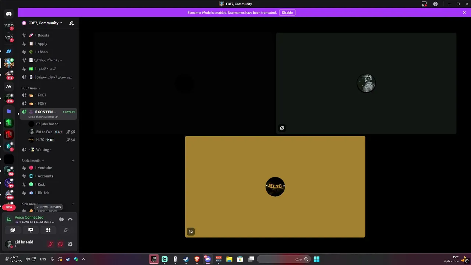Open red ID server icon
The image size is (471, 265).
click(9, 134)
